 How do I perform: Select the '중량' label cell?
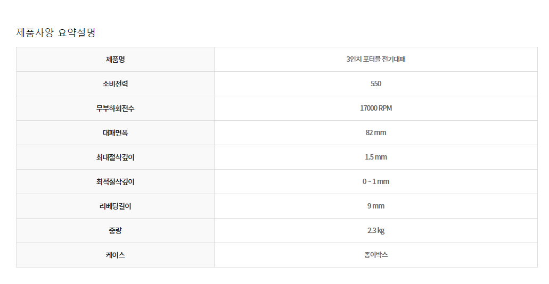(x=115, y=231)
